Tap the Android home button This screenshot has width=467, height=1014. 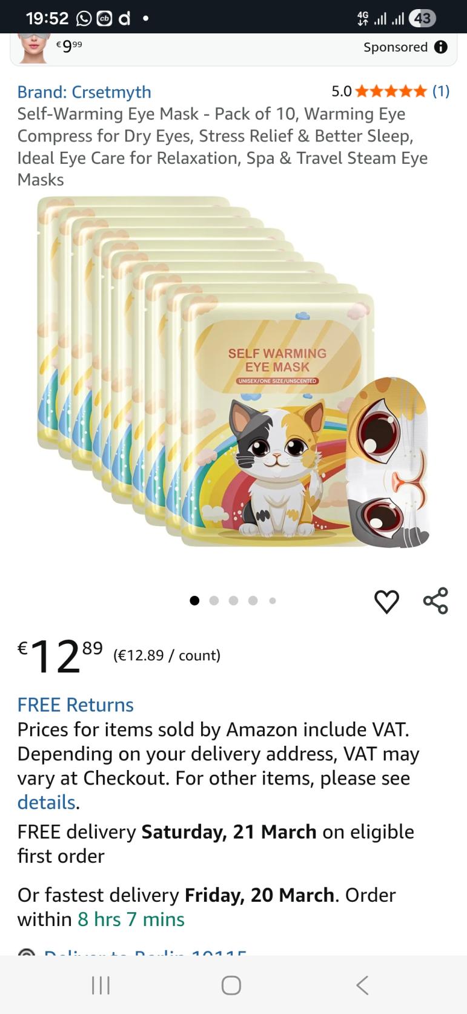pos(231,985)
